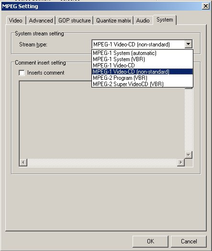Collapse the Stream type dropdown arrow
212x251 pixels.
pyautogui.click(x=189, y=44)
